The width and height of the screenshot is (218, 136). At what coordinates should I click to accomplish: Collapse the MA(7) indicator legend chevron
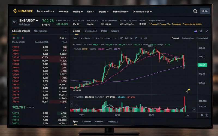coord(74,49)
